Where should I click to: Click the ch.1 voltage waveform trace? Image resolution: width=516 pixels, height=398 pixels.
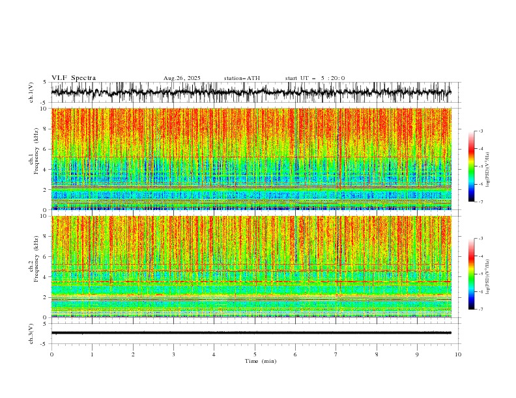251,92
